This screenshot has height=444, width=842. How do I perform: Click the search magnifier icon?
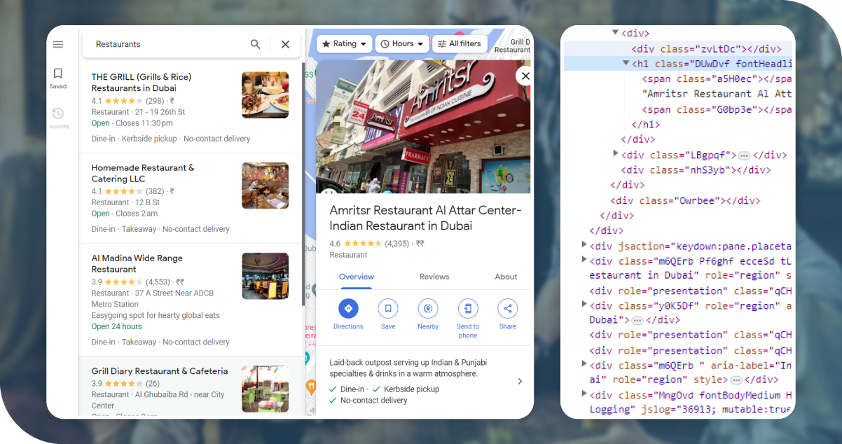(256, 44)
